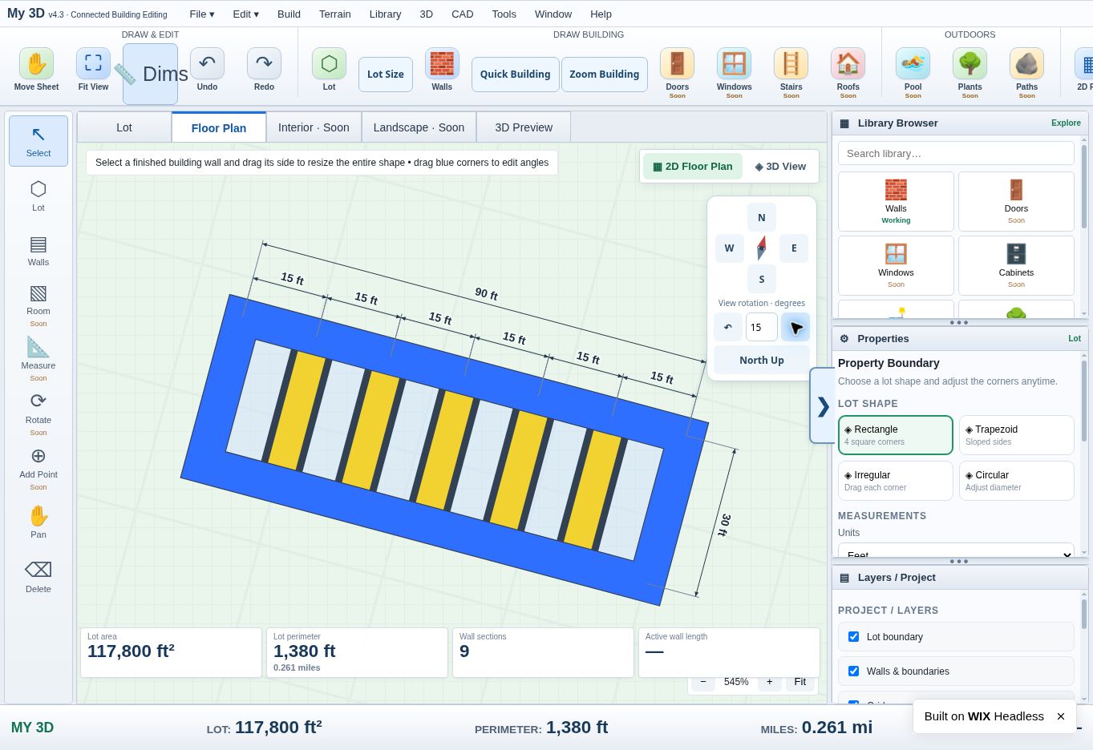The image size is (1093, 750).
Task: Click the view rotation degrees field
Action: coord(762,327)
